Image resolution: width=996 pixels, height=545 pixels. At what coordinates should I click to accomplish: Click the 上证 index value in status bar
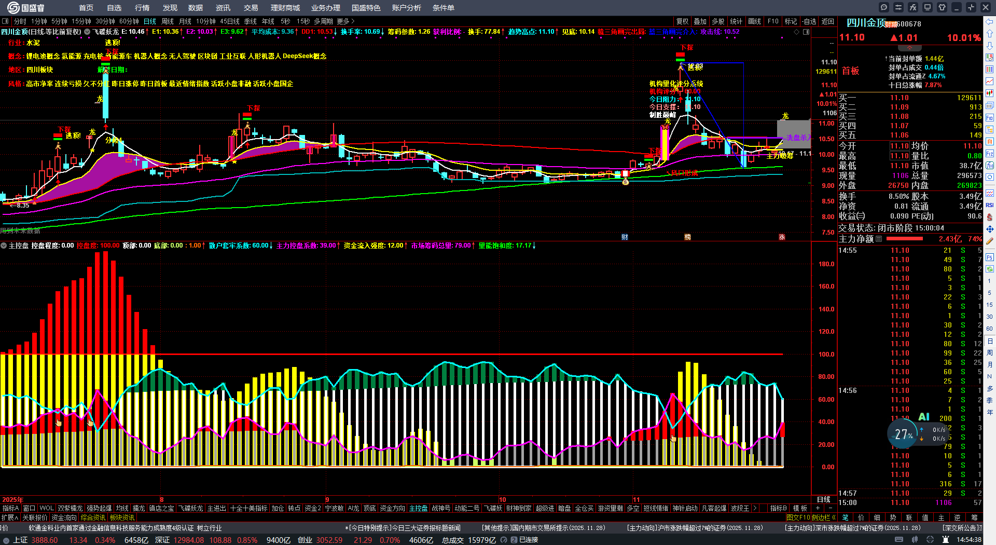point(45,540)
